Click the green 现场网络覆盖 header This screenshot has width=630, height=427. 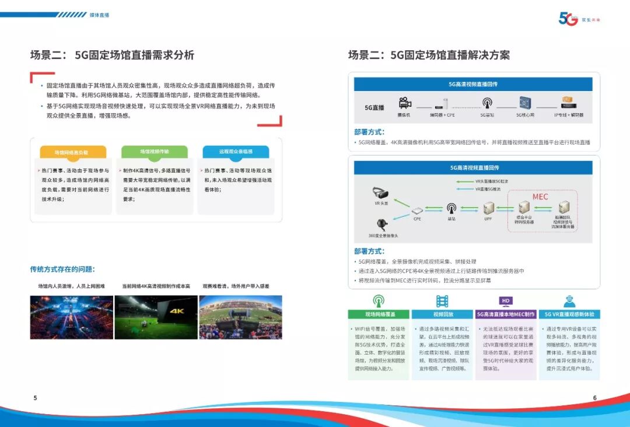(379, 314)
